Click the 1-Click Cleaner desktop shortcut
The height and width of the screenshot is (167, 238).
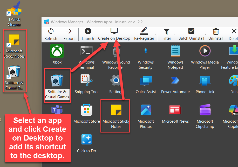(x=14, y=14)
